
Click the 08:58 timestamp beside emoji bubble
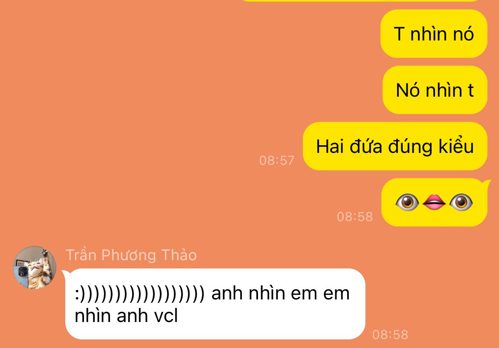pos(355,217)
